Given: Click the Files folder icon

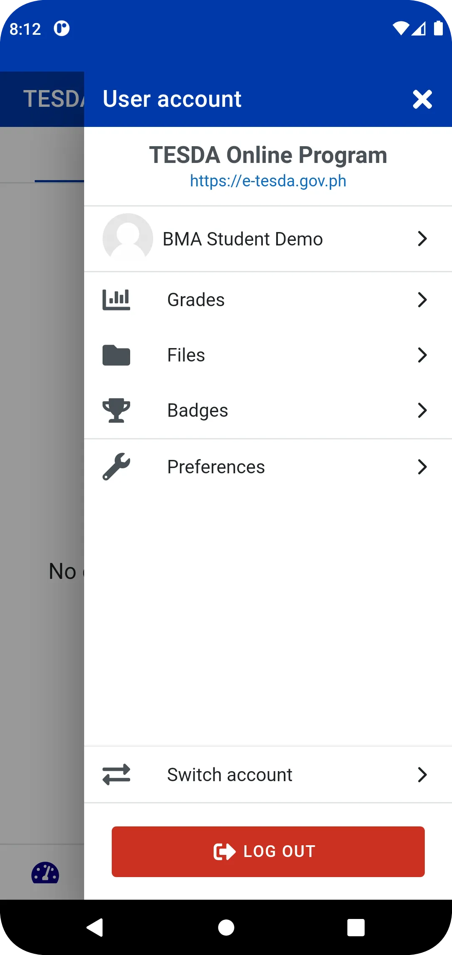Looking at the screenshot, I should click(116, 355).
